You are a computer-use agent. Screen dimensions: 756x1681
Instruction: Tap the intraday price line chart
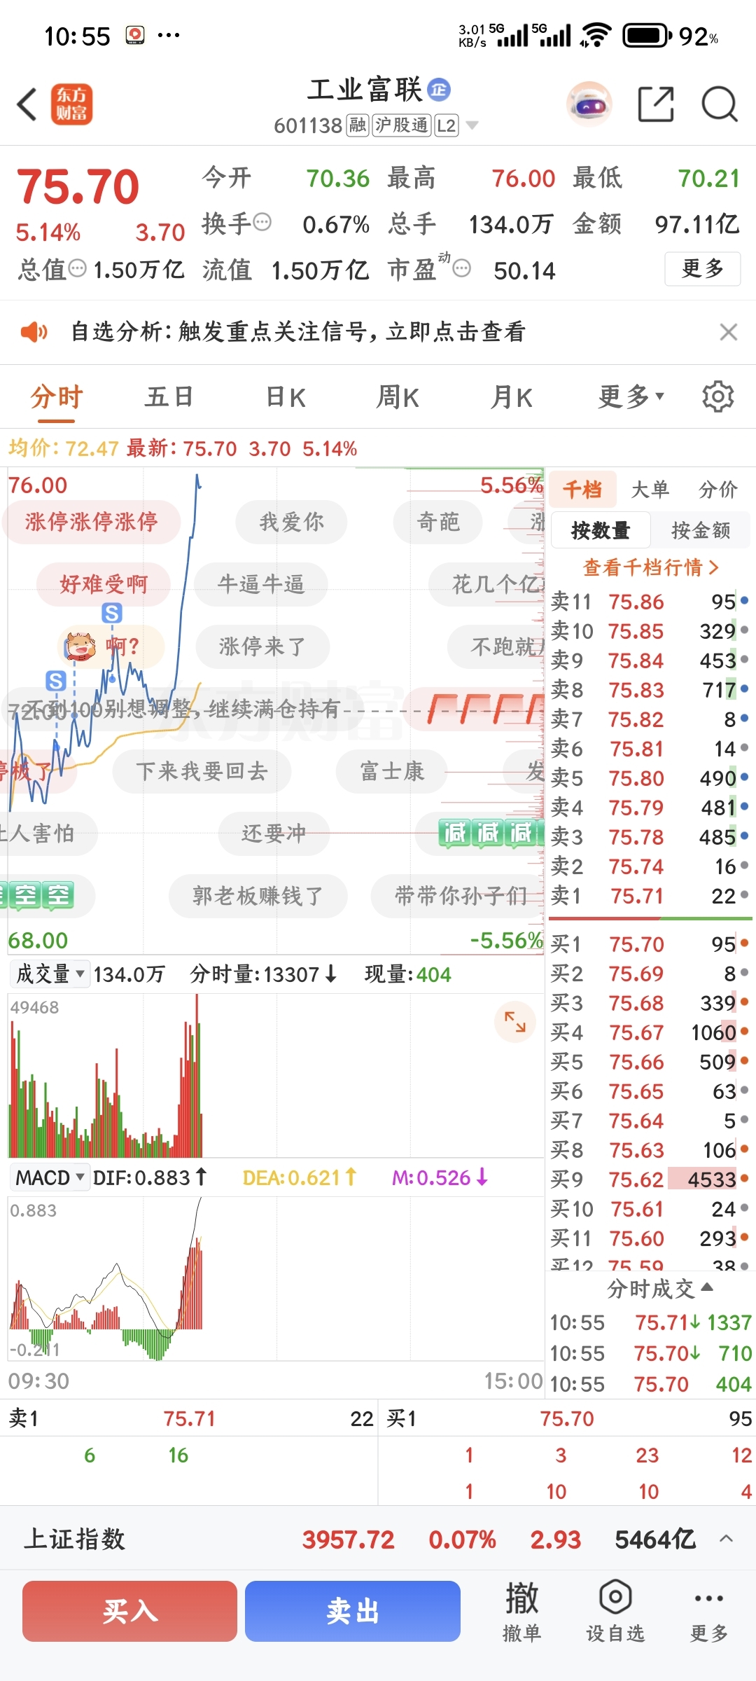click(x=276, y=711)
